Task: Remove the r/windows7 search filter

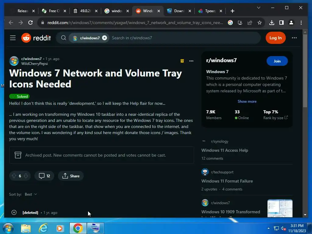Action: (105, 38)
